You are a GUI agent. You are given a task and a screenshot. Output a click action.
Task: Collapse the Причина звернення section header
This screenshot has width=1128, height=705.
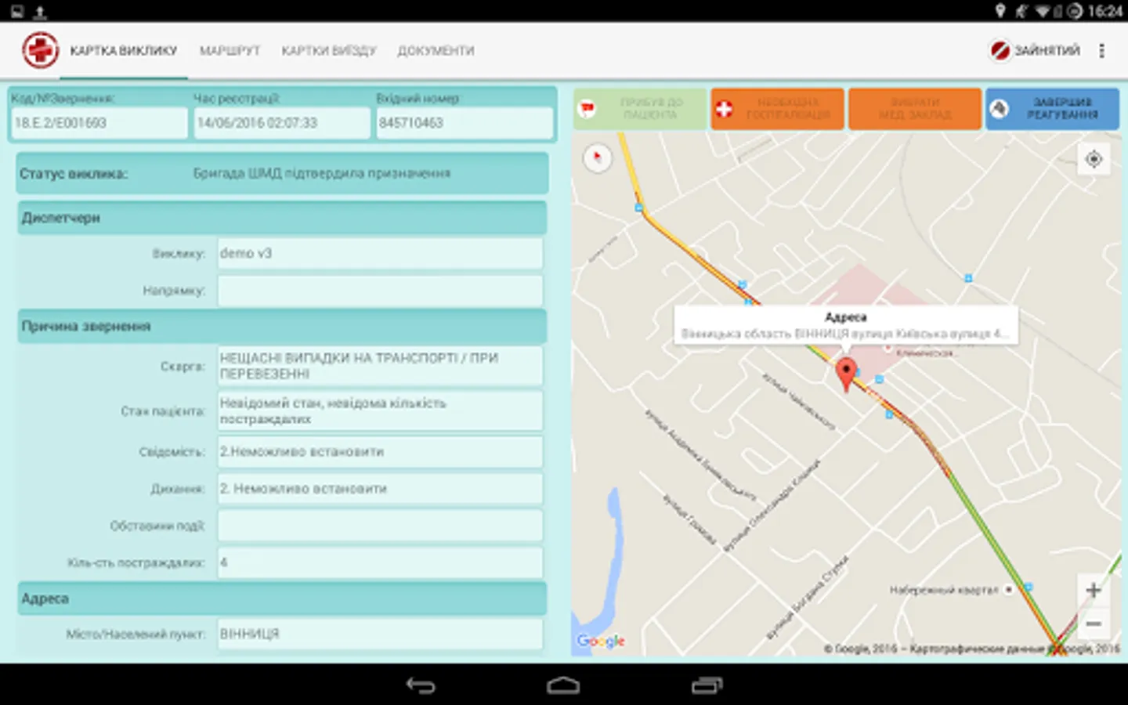282,326
